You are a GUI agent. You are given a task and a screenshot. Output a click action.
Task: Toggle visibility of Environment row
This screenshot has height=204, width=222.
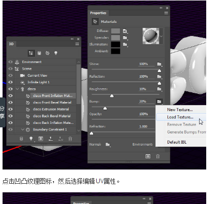(x=11, y=62)
